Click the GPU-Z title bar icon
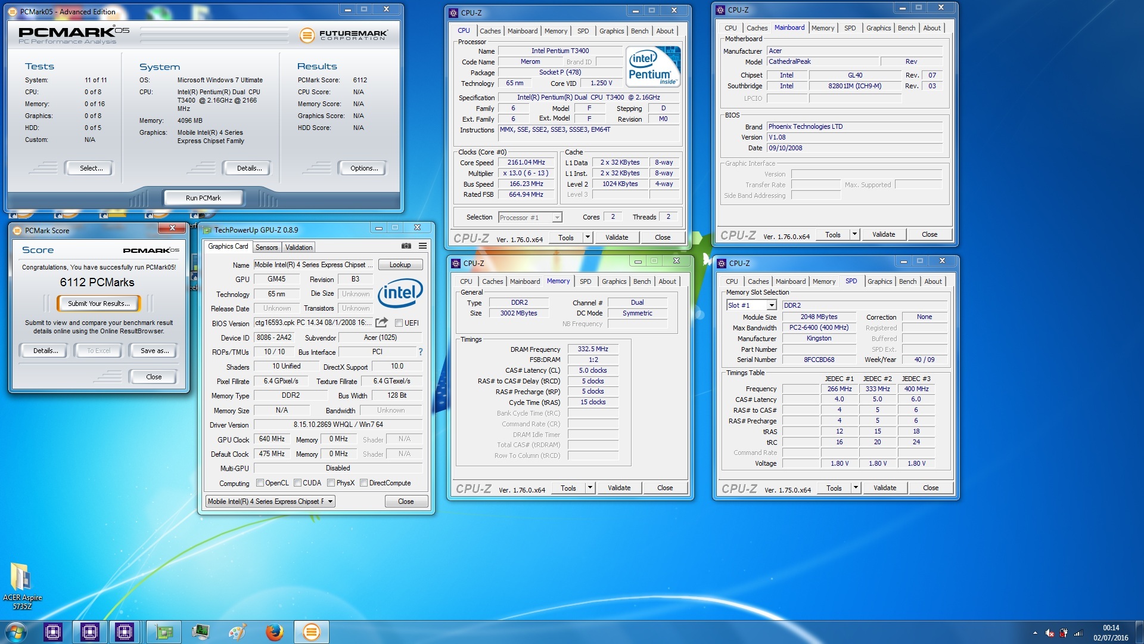 coord(207,230)
